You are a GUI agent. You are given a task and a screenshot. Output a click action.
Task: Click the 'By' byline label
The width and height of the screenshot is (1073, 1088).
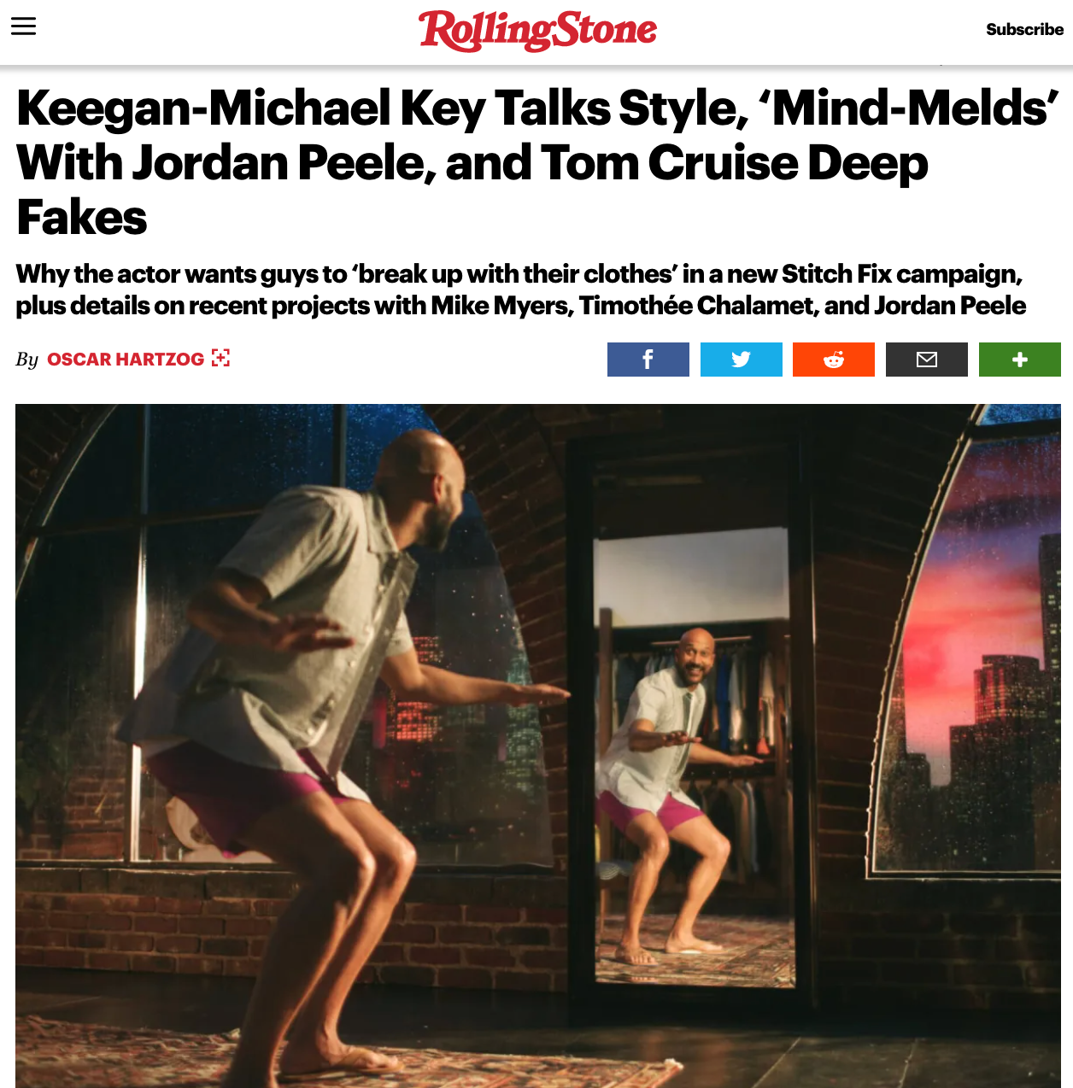click(26, 360)
